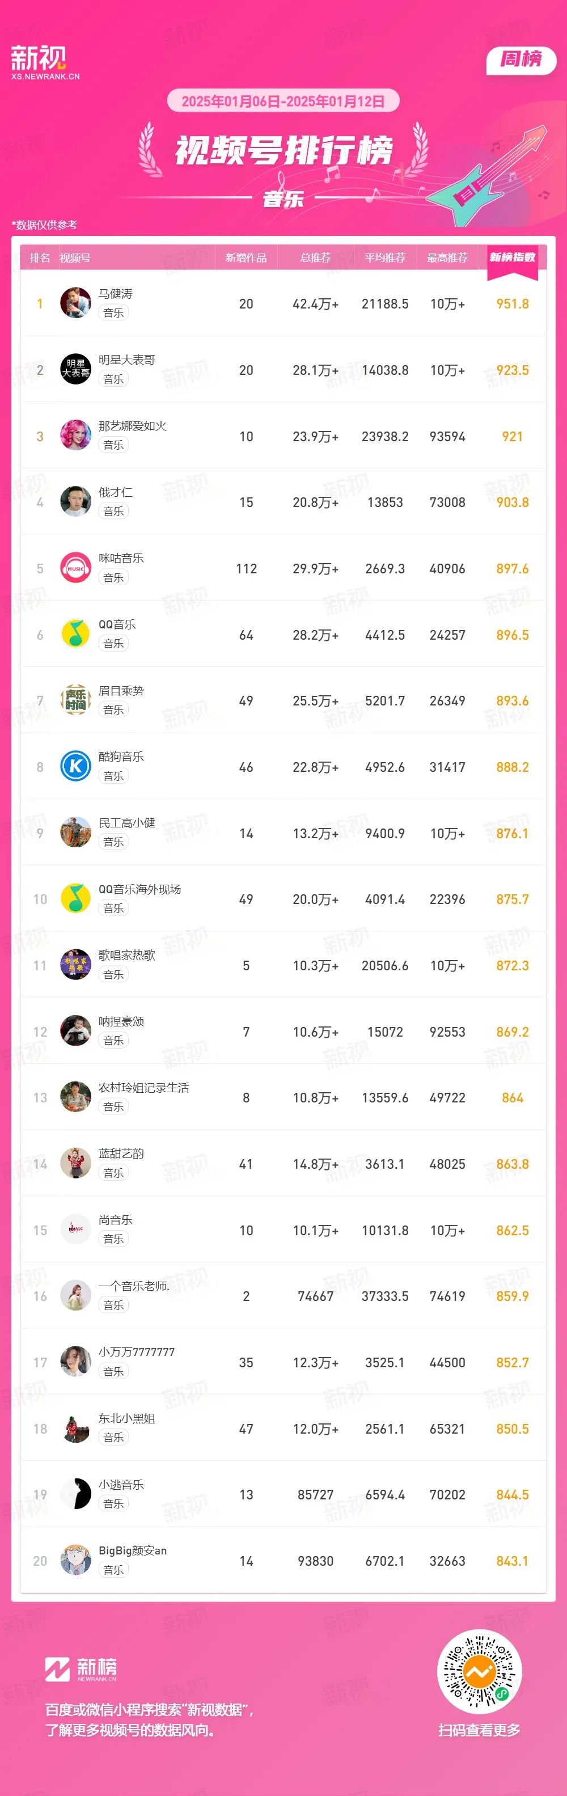Image resolution: width=567 pixels, height=1796 pixels.
Task: Select the QQ音乐海外现场 logo icon
Action: point(75,899)
